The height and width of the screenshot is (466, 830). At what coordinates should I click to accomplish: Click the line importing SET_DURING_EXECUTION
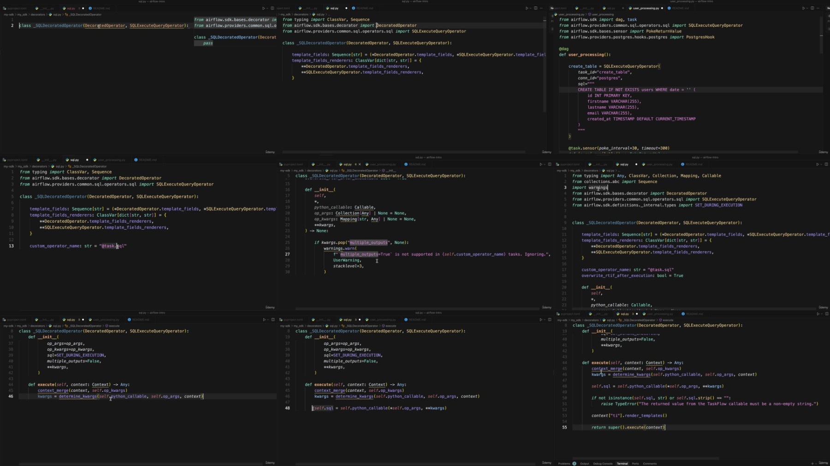[x=657, y=205]
